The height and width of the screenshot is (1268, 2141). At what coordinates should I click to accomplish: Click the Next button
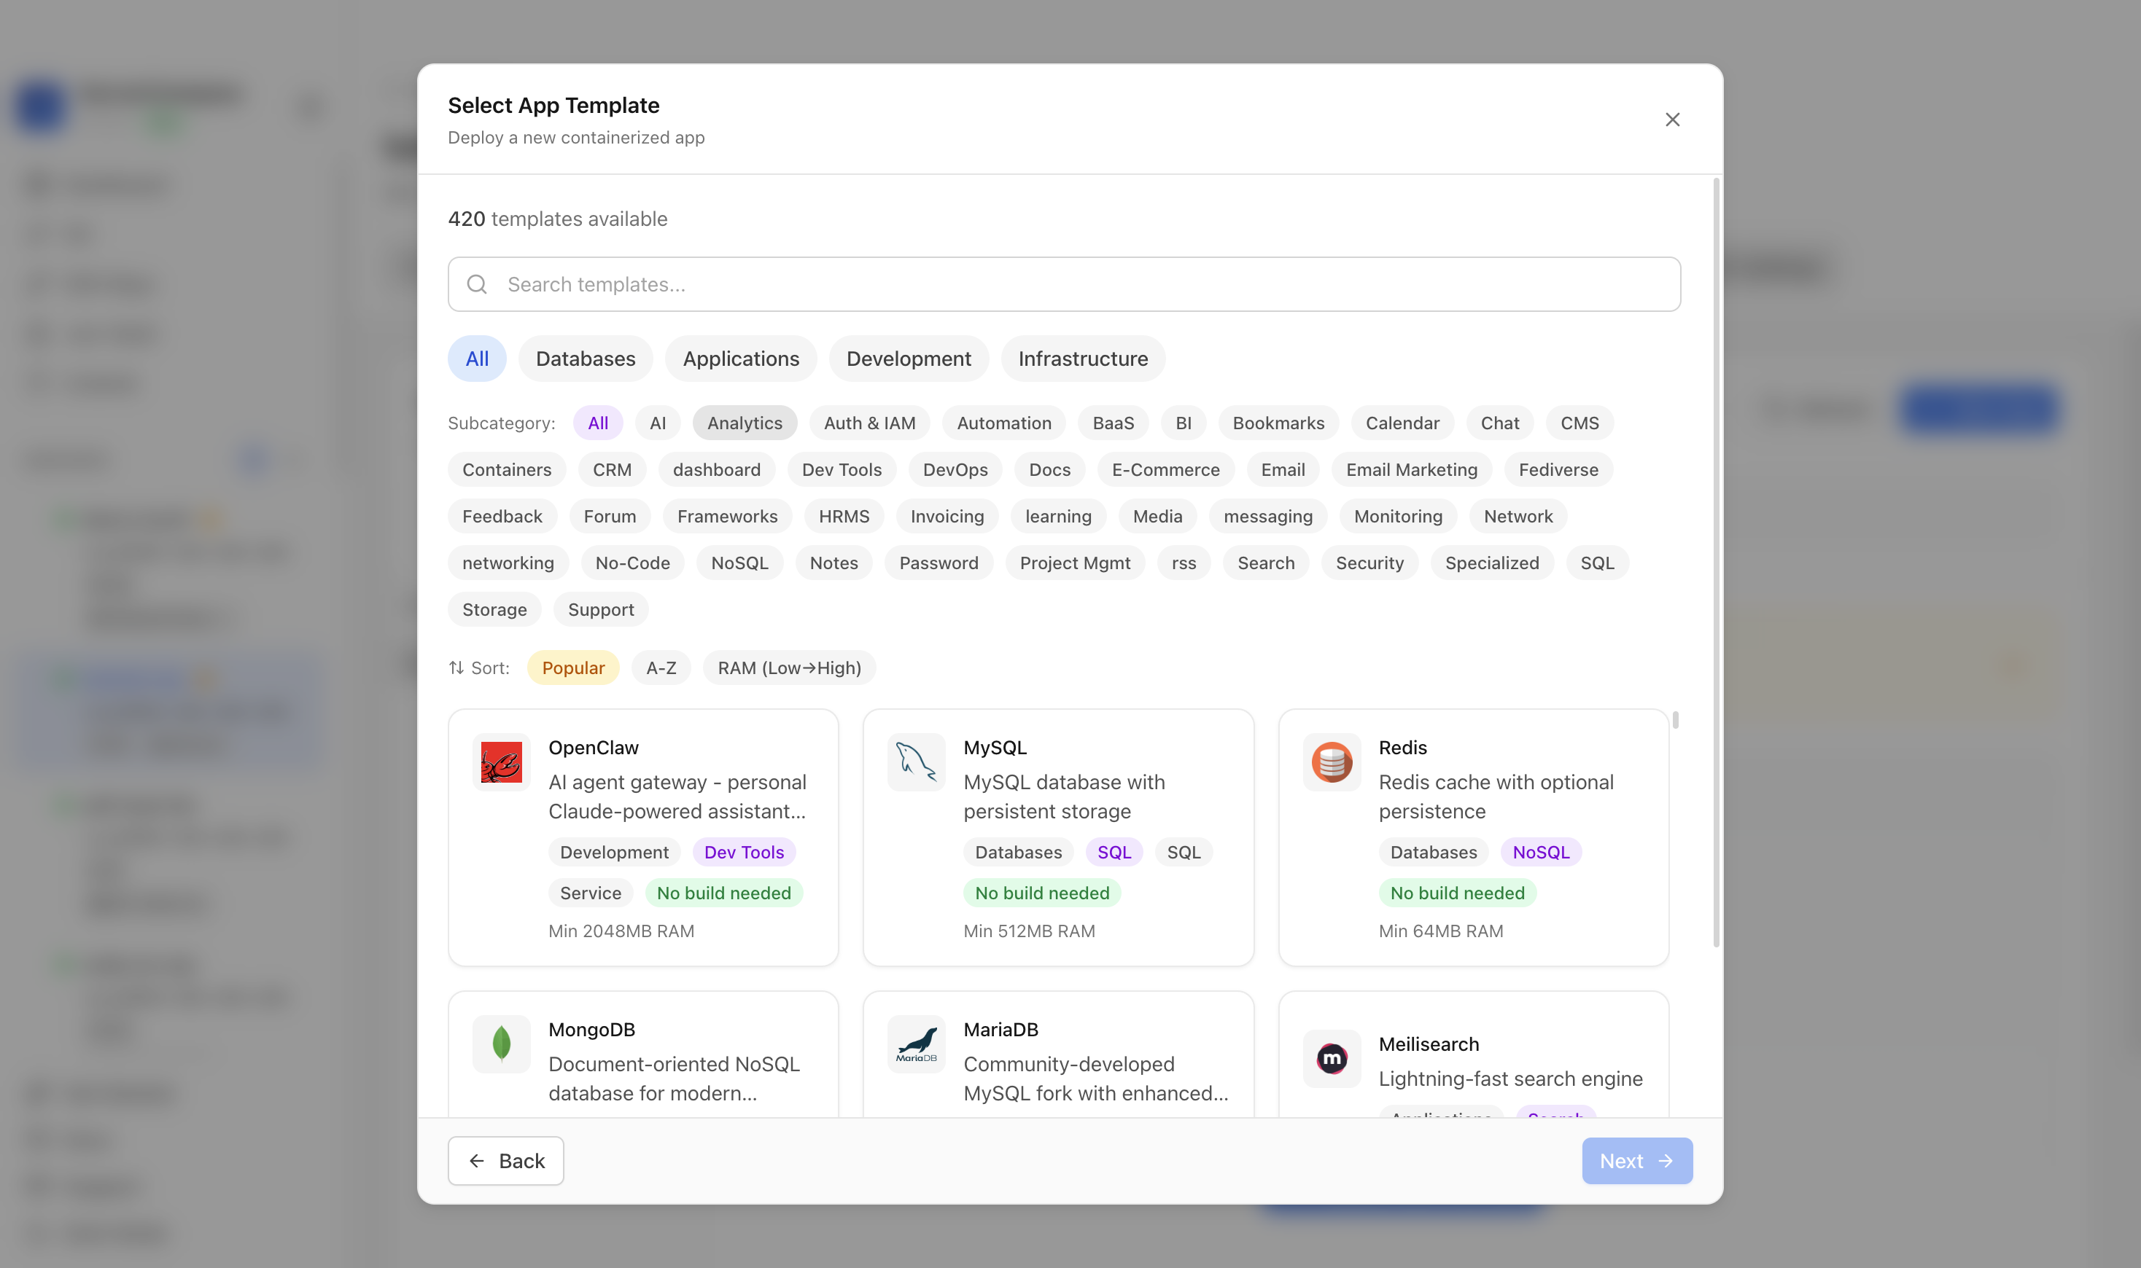pos(1636,1160)
